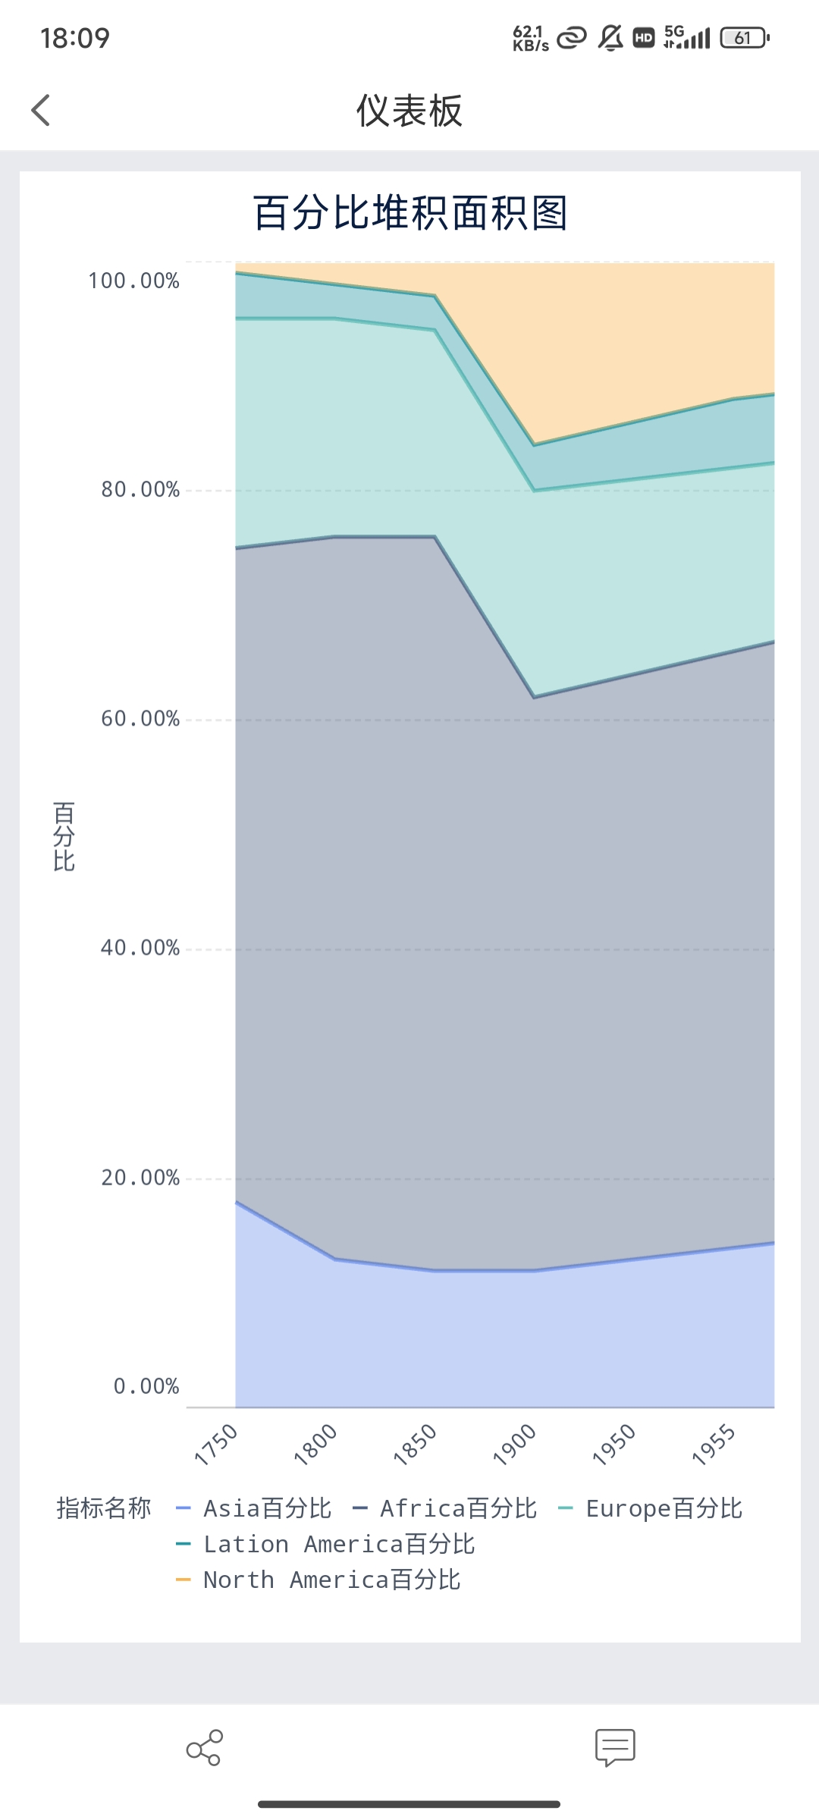Tap the back arrow icon
Screen dimensions: 819x1820
tap(41, 110)
